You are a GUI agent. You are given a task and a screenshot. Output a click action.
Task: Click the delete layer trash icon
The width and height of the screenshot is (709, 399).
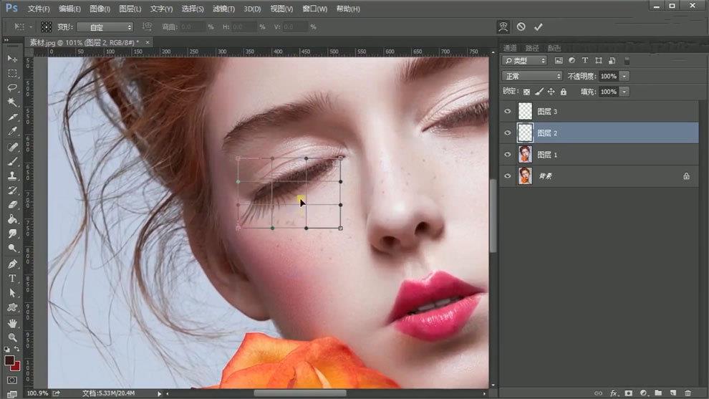688,393
